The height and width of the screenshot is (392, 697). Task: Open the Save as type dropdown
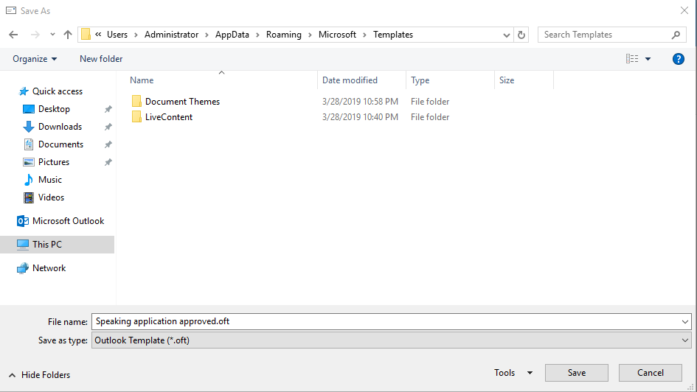pos(391,340)
